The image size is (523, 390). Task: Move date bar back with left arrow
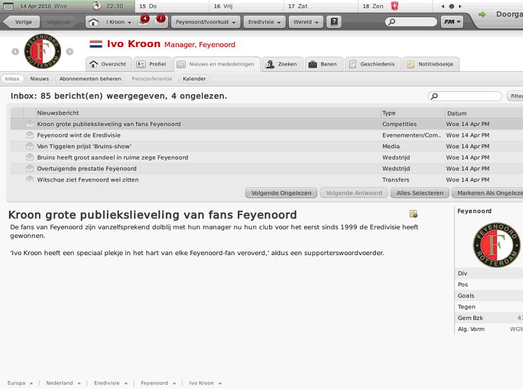click(443, 6)
